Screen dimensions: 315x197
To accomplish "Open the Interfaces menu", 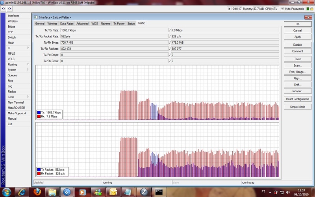I will point(14,16).
